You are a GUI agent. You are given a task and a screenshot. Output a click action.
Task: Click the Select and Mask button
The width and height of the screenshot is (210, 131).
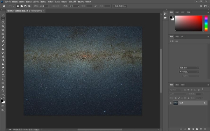pyautogui.click(x=120, y=6)
